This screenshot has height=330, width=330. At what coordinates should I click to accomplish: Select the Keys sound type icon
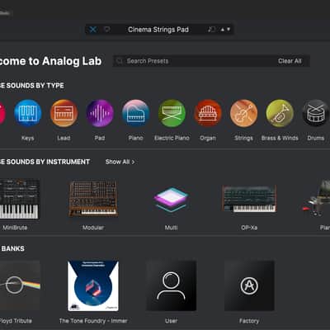click(x=28, y=113)
